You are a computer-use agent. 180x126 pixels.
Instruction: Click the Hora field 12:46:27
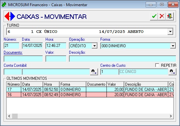click(x=56, y=46)
